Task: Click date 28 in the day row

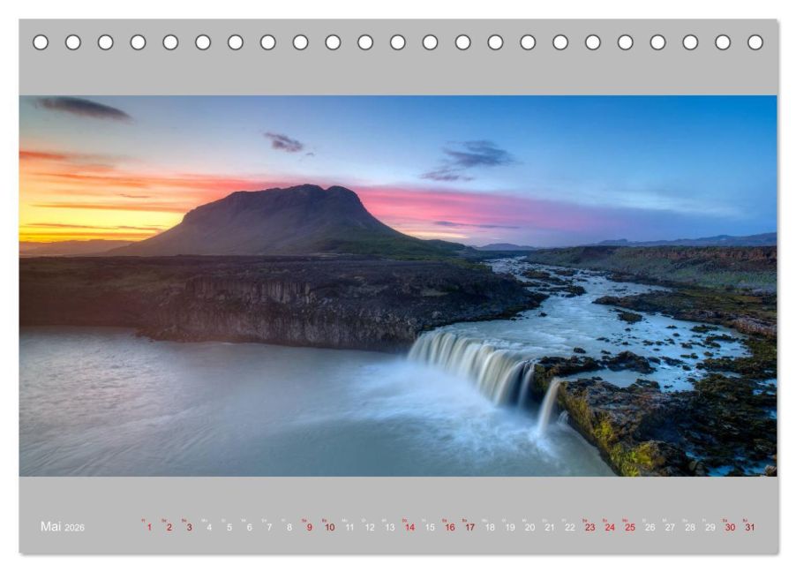Action: [690, 527]
